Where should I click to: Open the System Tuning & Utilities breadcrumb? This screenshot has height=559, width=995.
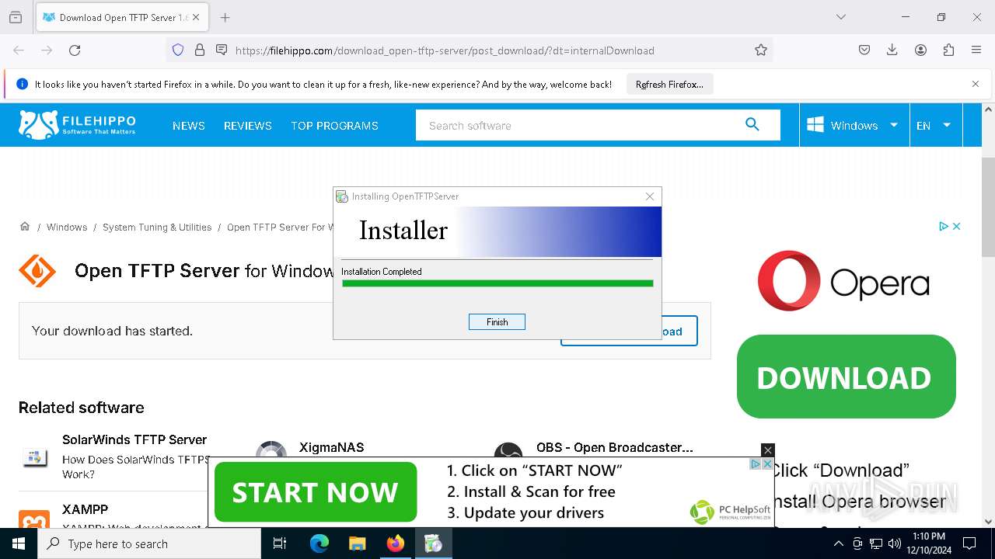157,227
